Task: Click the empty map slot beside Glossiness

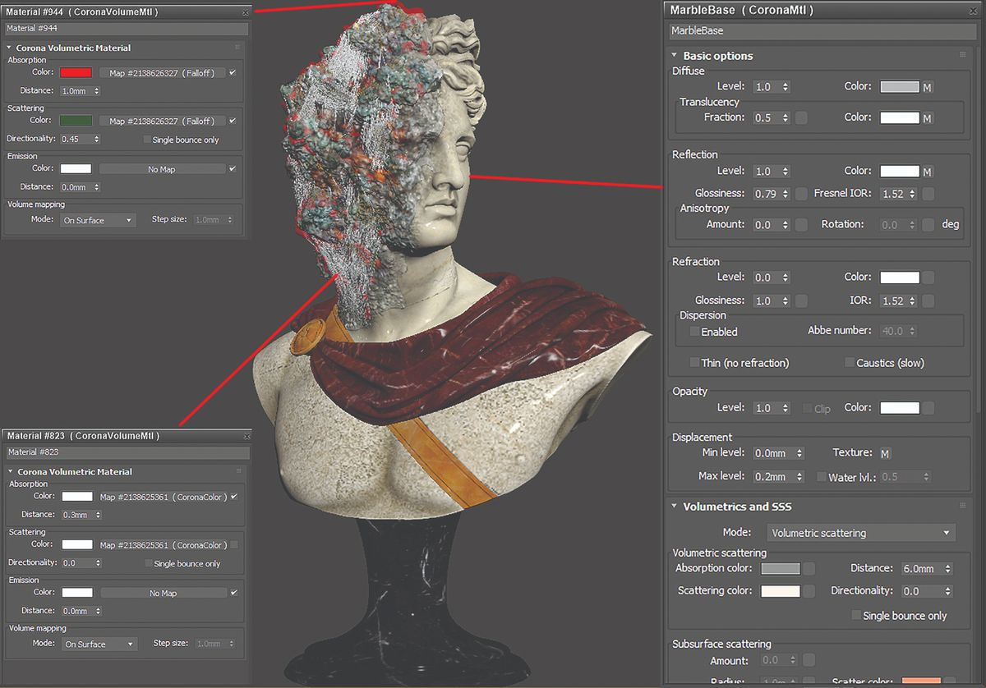Action: pos(801,194)
